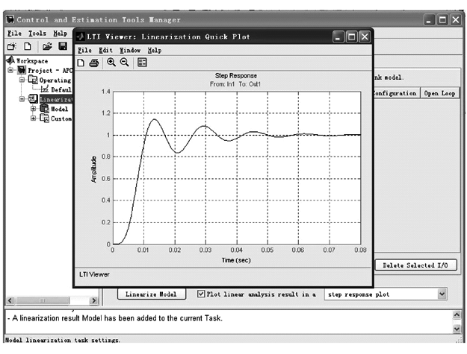Image resolution: width=467 pixels, height=354 pixels.
Task: Open the Edit menu in LTI Viewer
Action: coord(105,50)
